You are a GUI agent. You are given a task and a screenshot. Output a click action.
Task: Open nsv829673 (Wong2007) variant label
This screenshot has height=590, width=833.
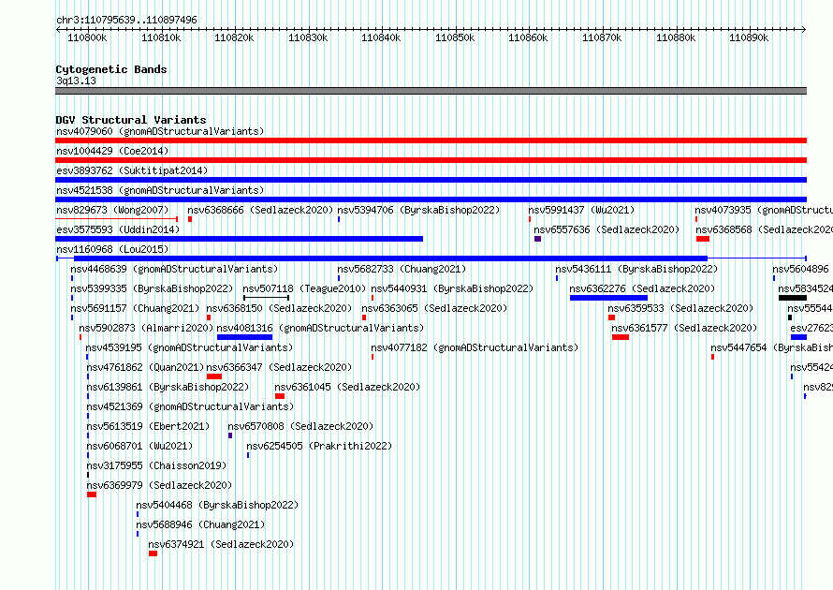pos(112,210)
